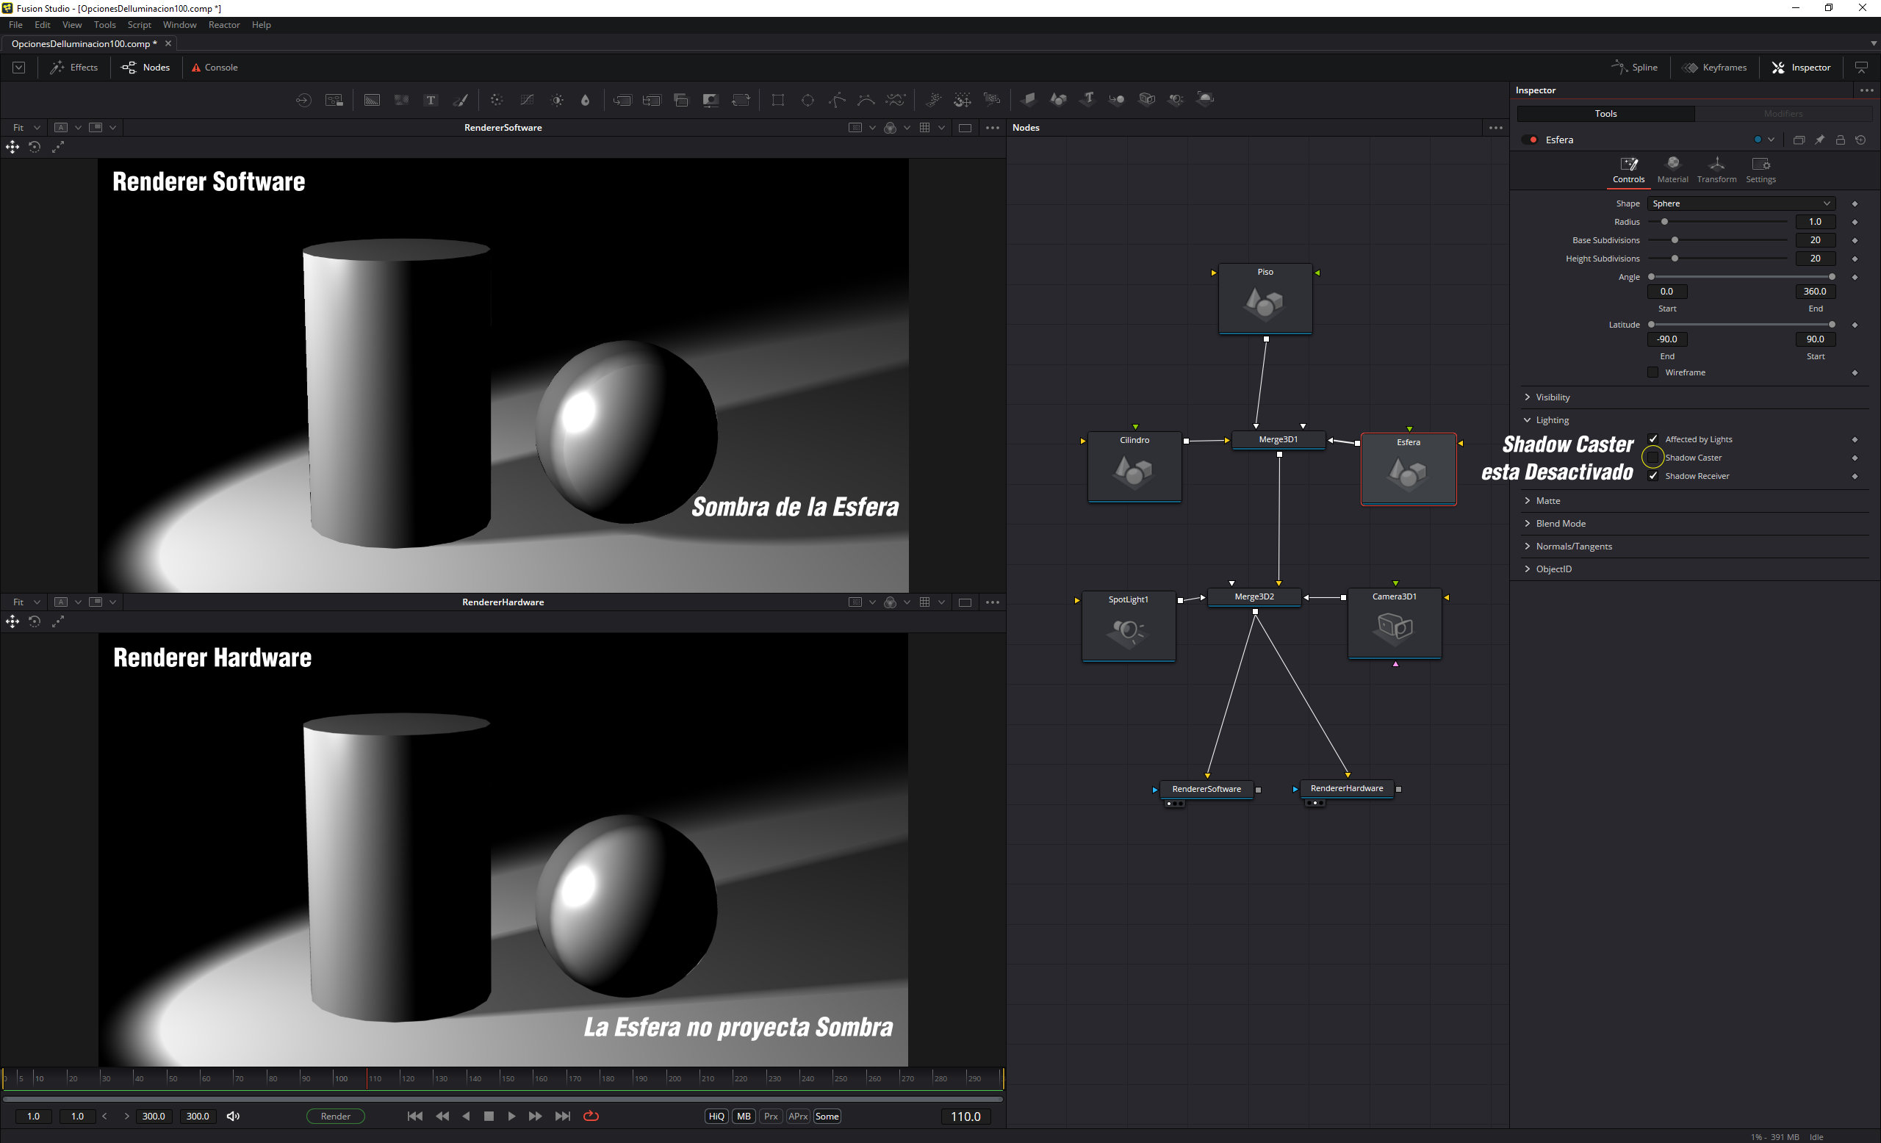The height and width of the screenshot is (1143, 1881).
Task: Select the Text+ tool in toolbar
Action: point(431,100)
